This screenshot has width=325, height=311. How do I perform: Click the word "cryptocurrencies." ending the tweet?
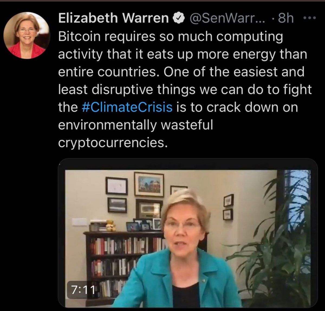(x=112, y=143)
